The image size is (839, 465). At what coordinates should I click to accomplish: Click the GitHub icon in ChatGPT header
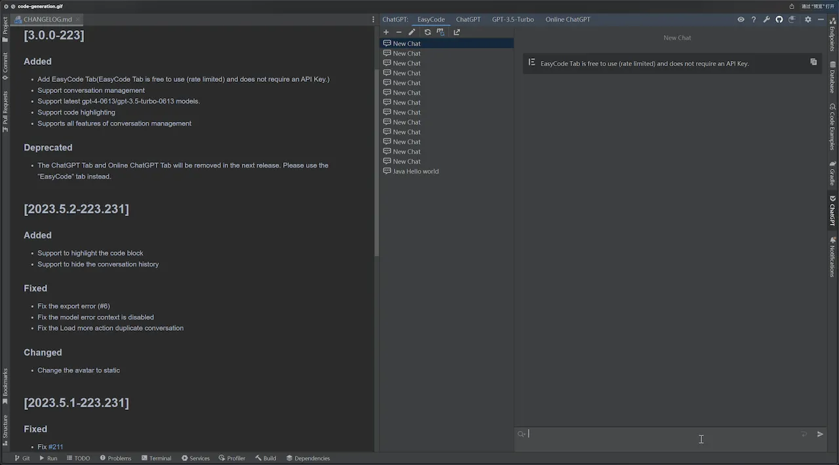pos(779,20)
